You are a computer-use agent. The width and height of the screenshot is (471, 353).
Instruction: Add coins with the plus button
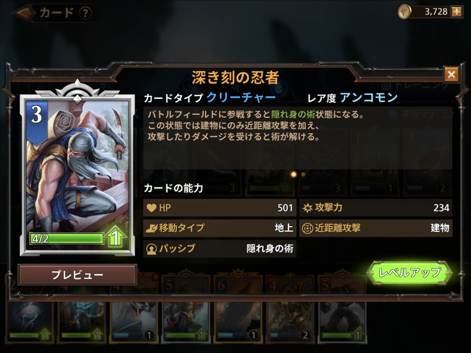coord(456,12)
